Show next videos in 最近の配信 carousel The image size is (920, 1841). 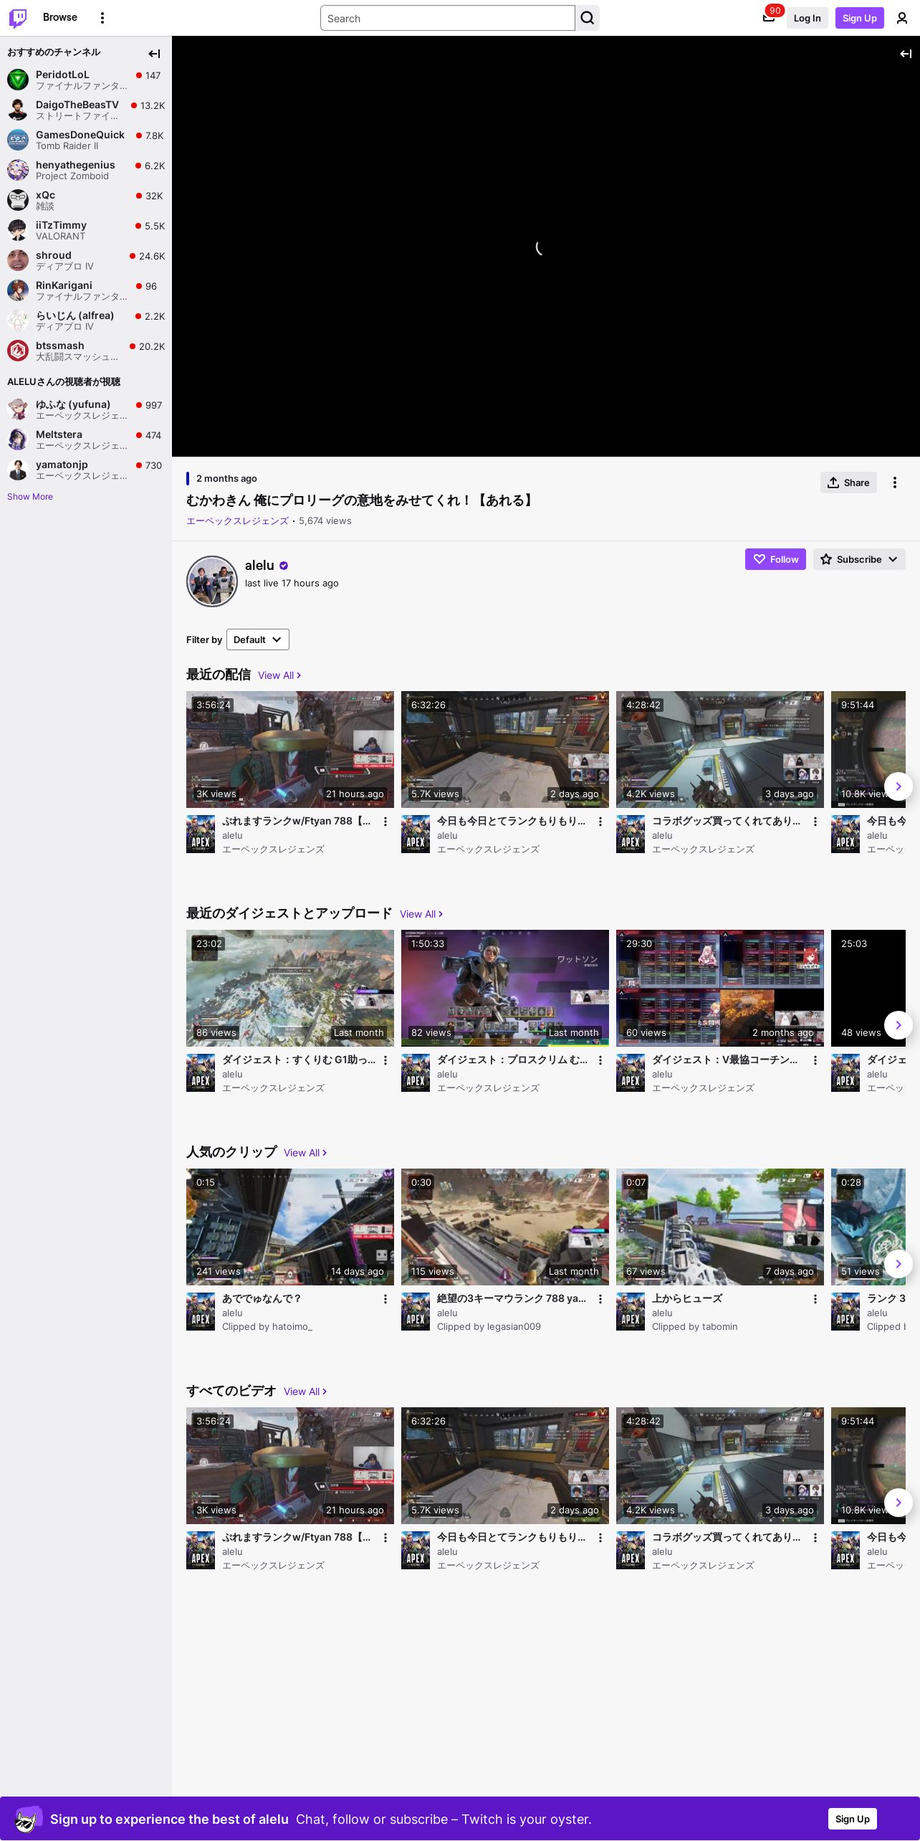coord(899,786)
